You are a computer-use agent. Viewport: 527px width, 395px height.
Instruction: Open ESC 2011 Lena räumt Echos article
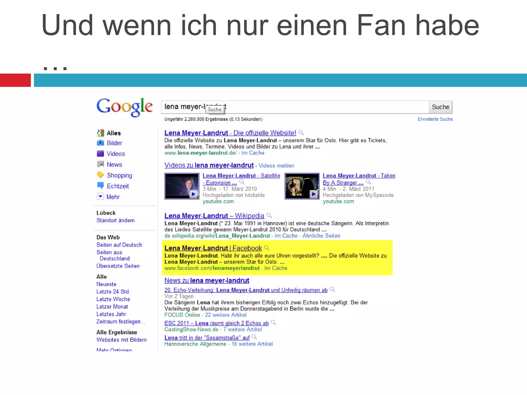click(216, 323)
